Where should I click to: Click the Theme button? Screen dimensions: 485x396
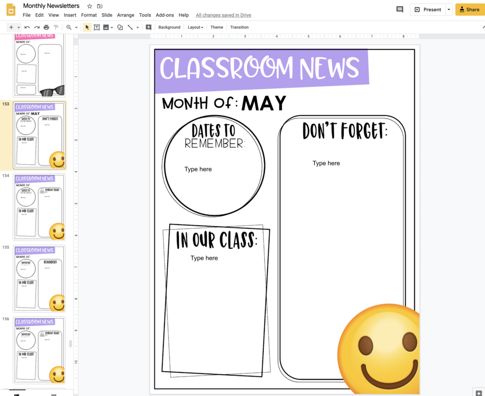point(216,27)
